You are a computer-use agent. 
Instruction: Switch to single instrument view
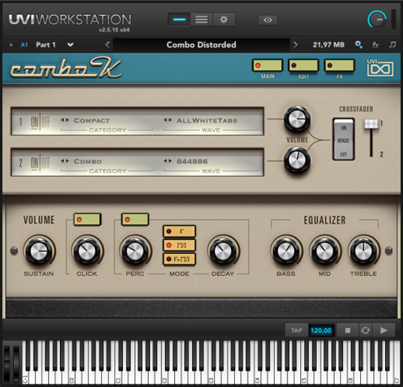(179, 20)
